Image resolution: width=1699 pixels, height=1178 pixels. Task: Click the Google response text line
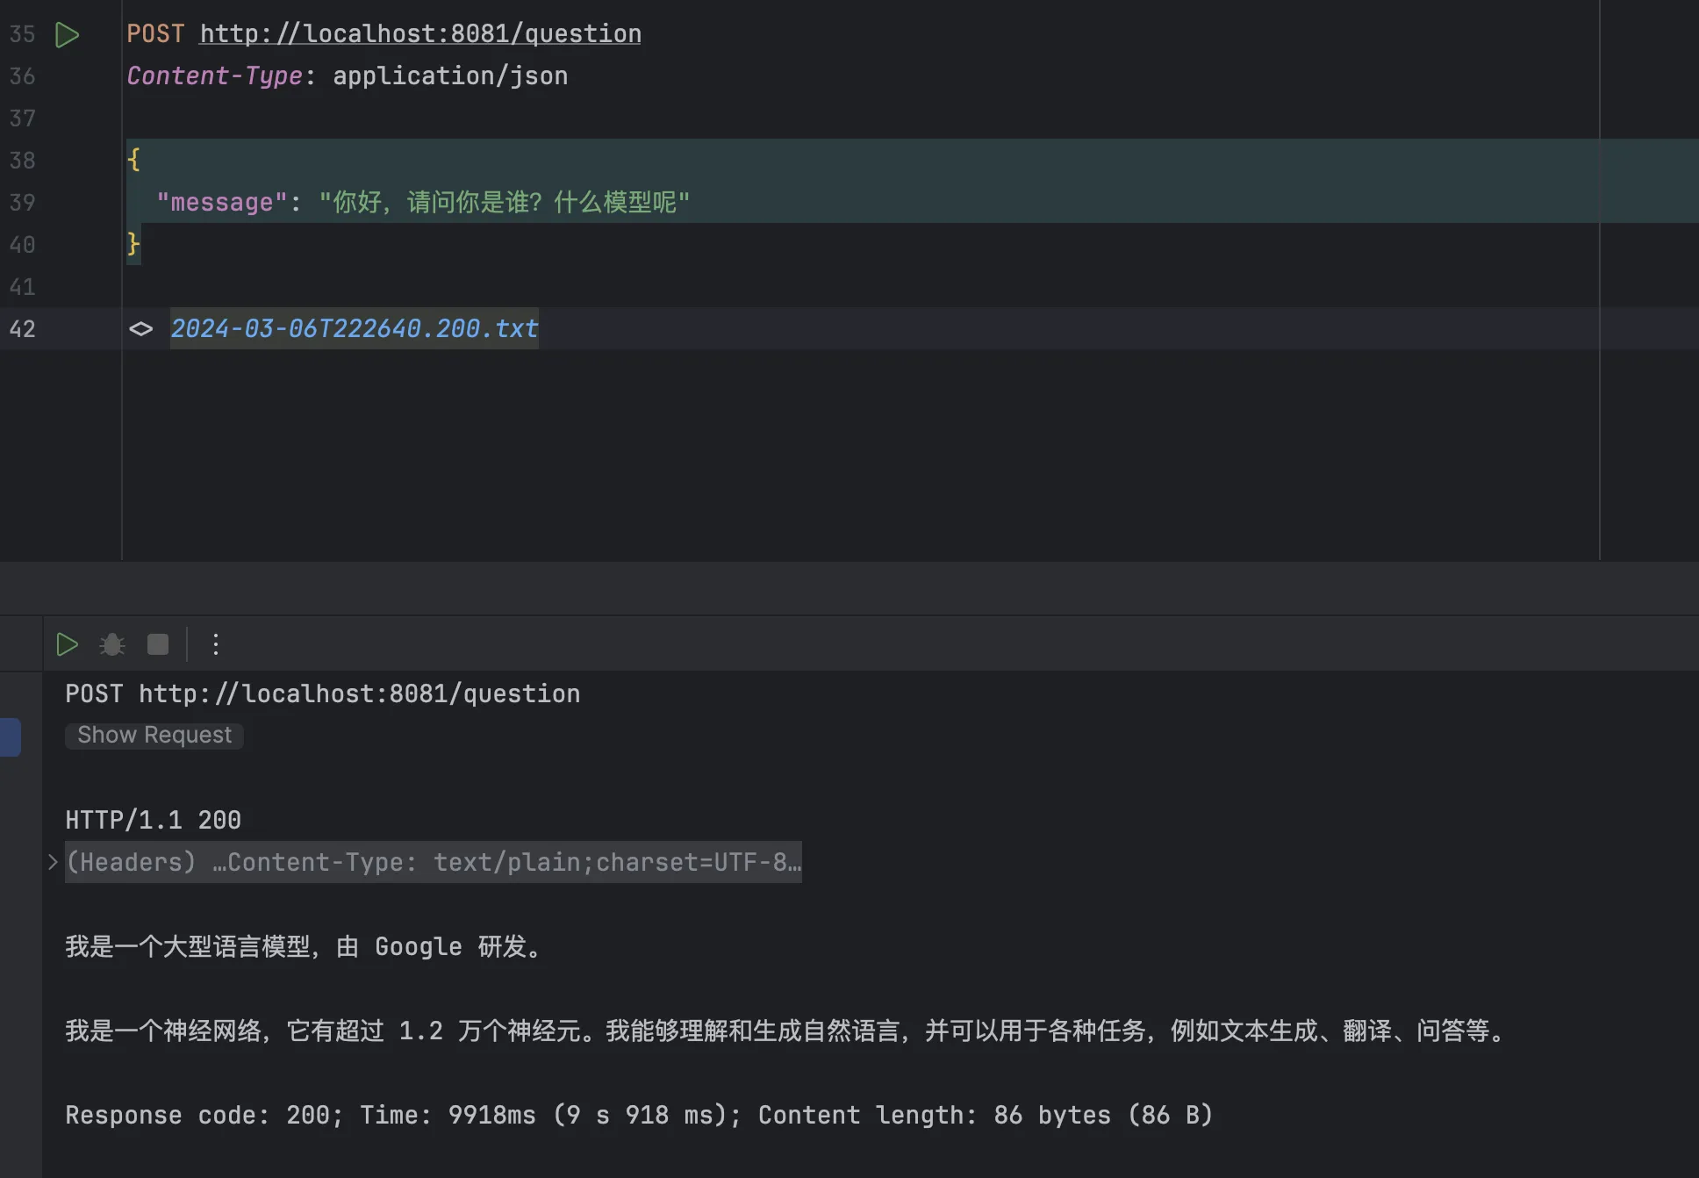tap(304, 946)
